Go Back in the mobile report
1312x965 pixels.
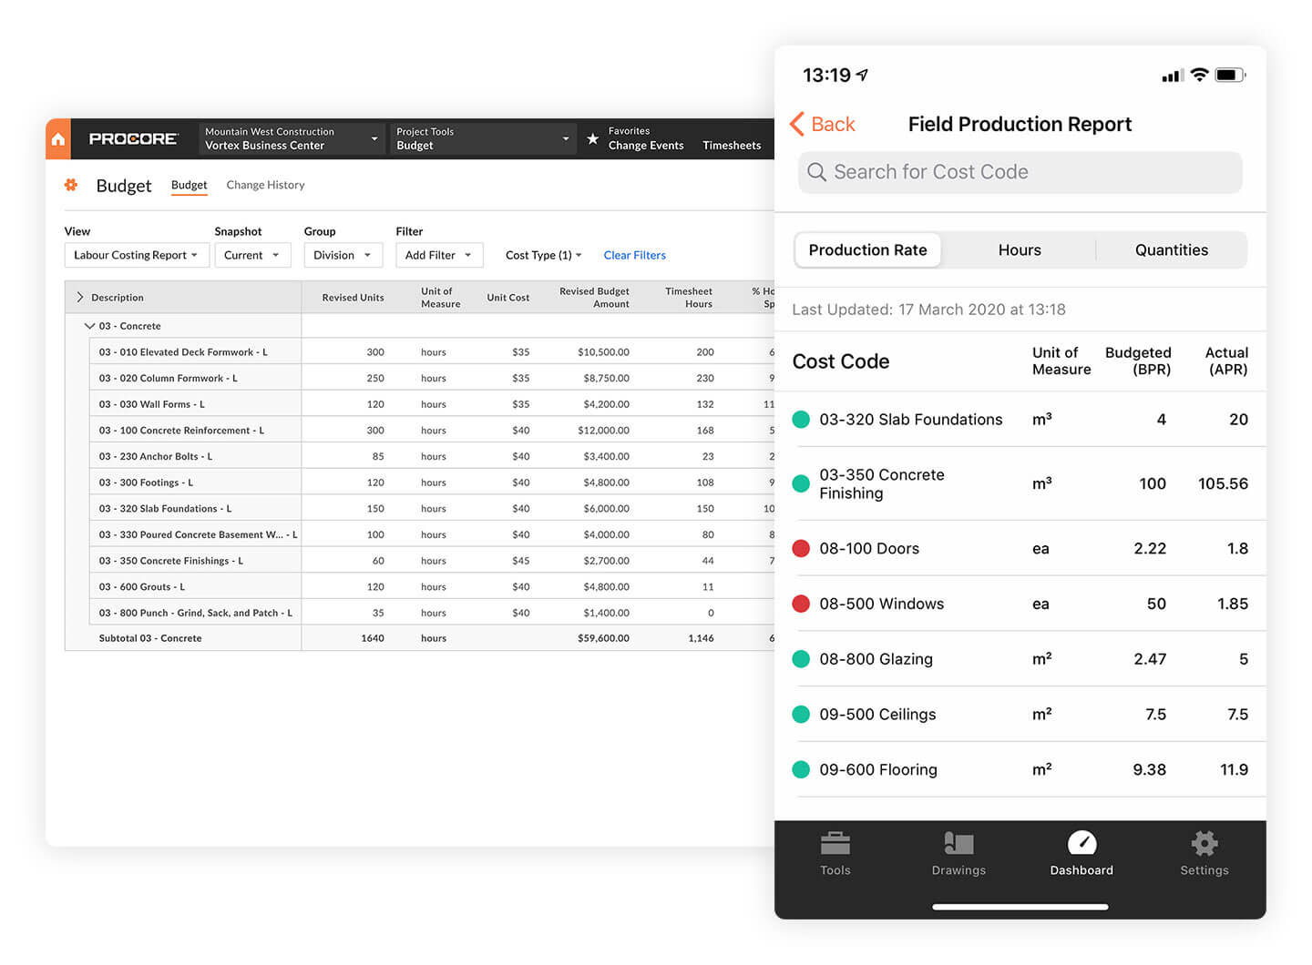click(823, 124)
